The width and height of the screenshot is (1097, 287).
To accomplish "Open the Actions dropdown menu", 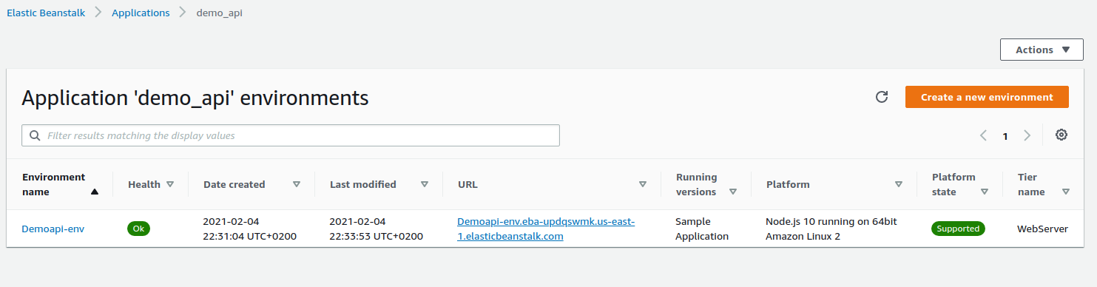I will point(1042,50).
